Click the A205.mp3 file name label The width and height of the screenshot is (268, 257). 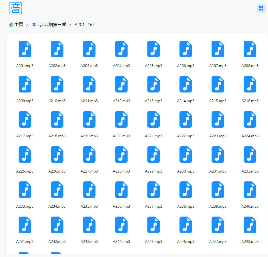point(154,66)
